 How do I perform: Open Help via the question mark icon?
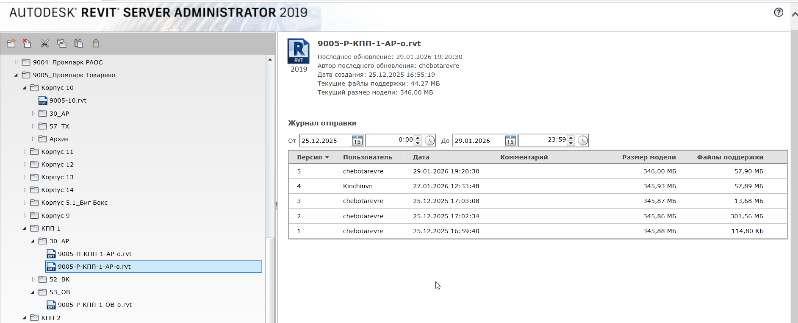pyautogui.click(x=779, y=12)
